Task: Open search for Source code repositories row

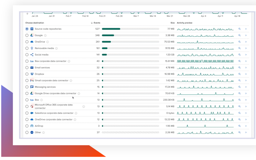Action: pos(240,29)
